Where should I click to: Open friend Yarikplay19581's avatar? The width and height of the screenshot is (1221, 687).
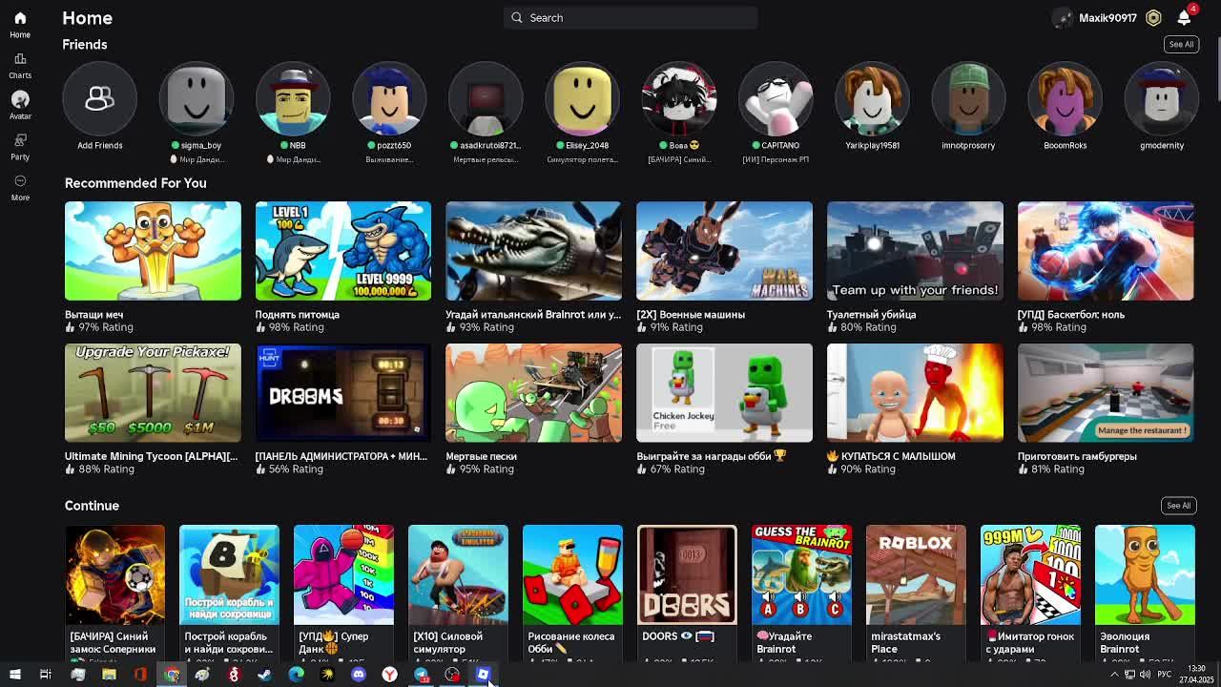pos(872,99)
